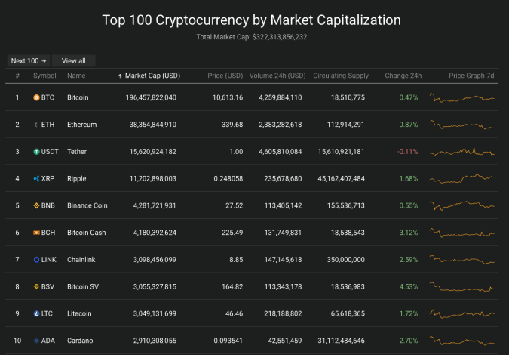Click the Bitcoin Cash BCH icon
Screen dimensions: 509x355
click(36, 233)
